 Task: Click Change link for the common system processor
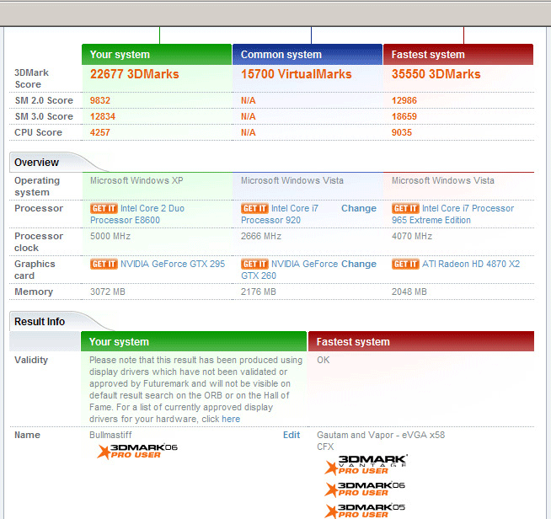point(359,208)
